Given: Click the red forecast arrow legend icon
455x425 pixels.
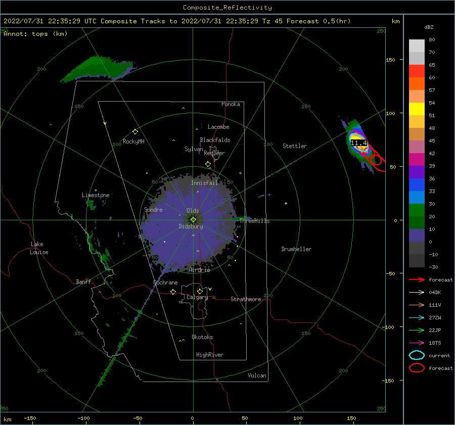Looking at the screenshot, I should point(417,279).
